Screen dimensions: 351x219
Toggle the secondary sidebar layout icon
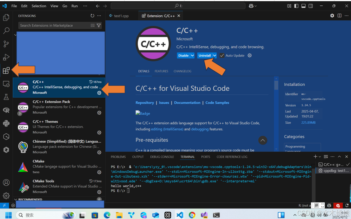coord(311,6)
